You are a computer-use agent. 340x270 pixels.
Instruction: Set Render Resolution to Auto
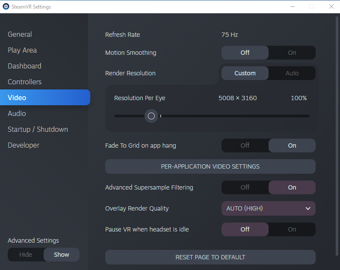pyautogui.click(x=292, y=73)
